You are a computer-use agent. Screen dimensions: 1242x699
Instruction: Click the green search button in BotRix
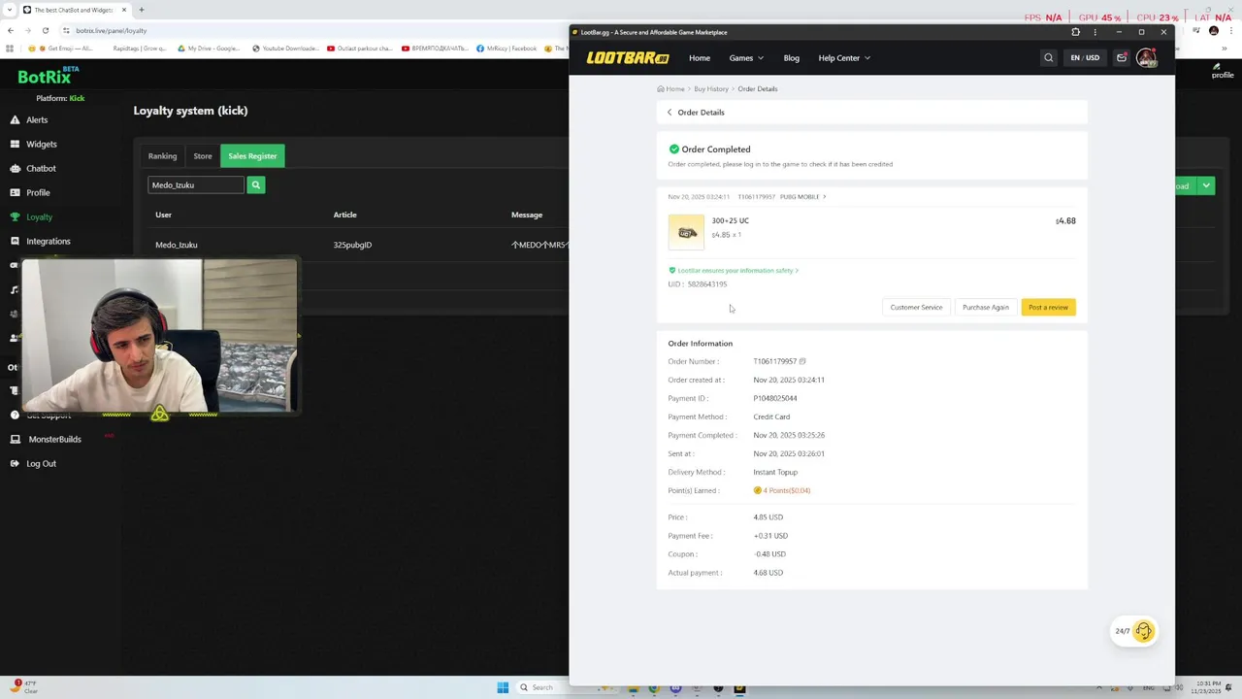pos(256,184)
